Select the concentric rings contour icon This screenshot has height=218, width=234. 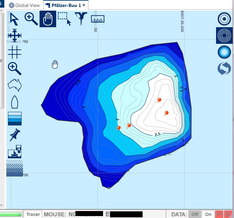pyautogui.click(x=224, y=36)
